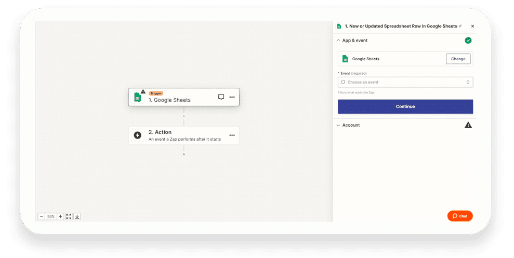Click the Google Sheets icon beside Change

tap(345, 59)
